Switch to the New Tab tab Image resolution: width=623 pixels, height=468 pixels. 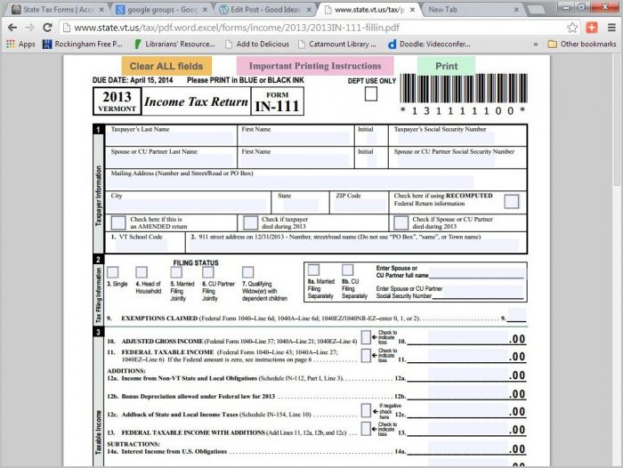click(x=473, y=10)
